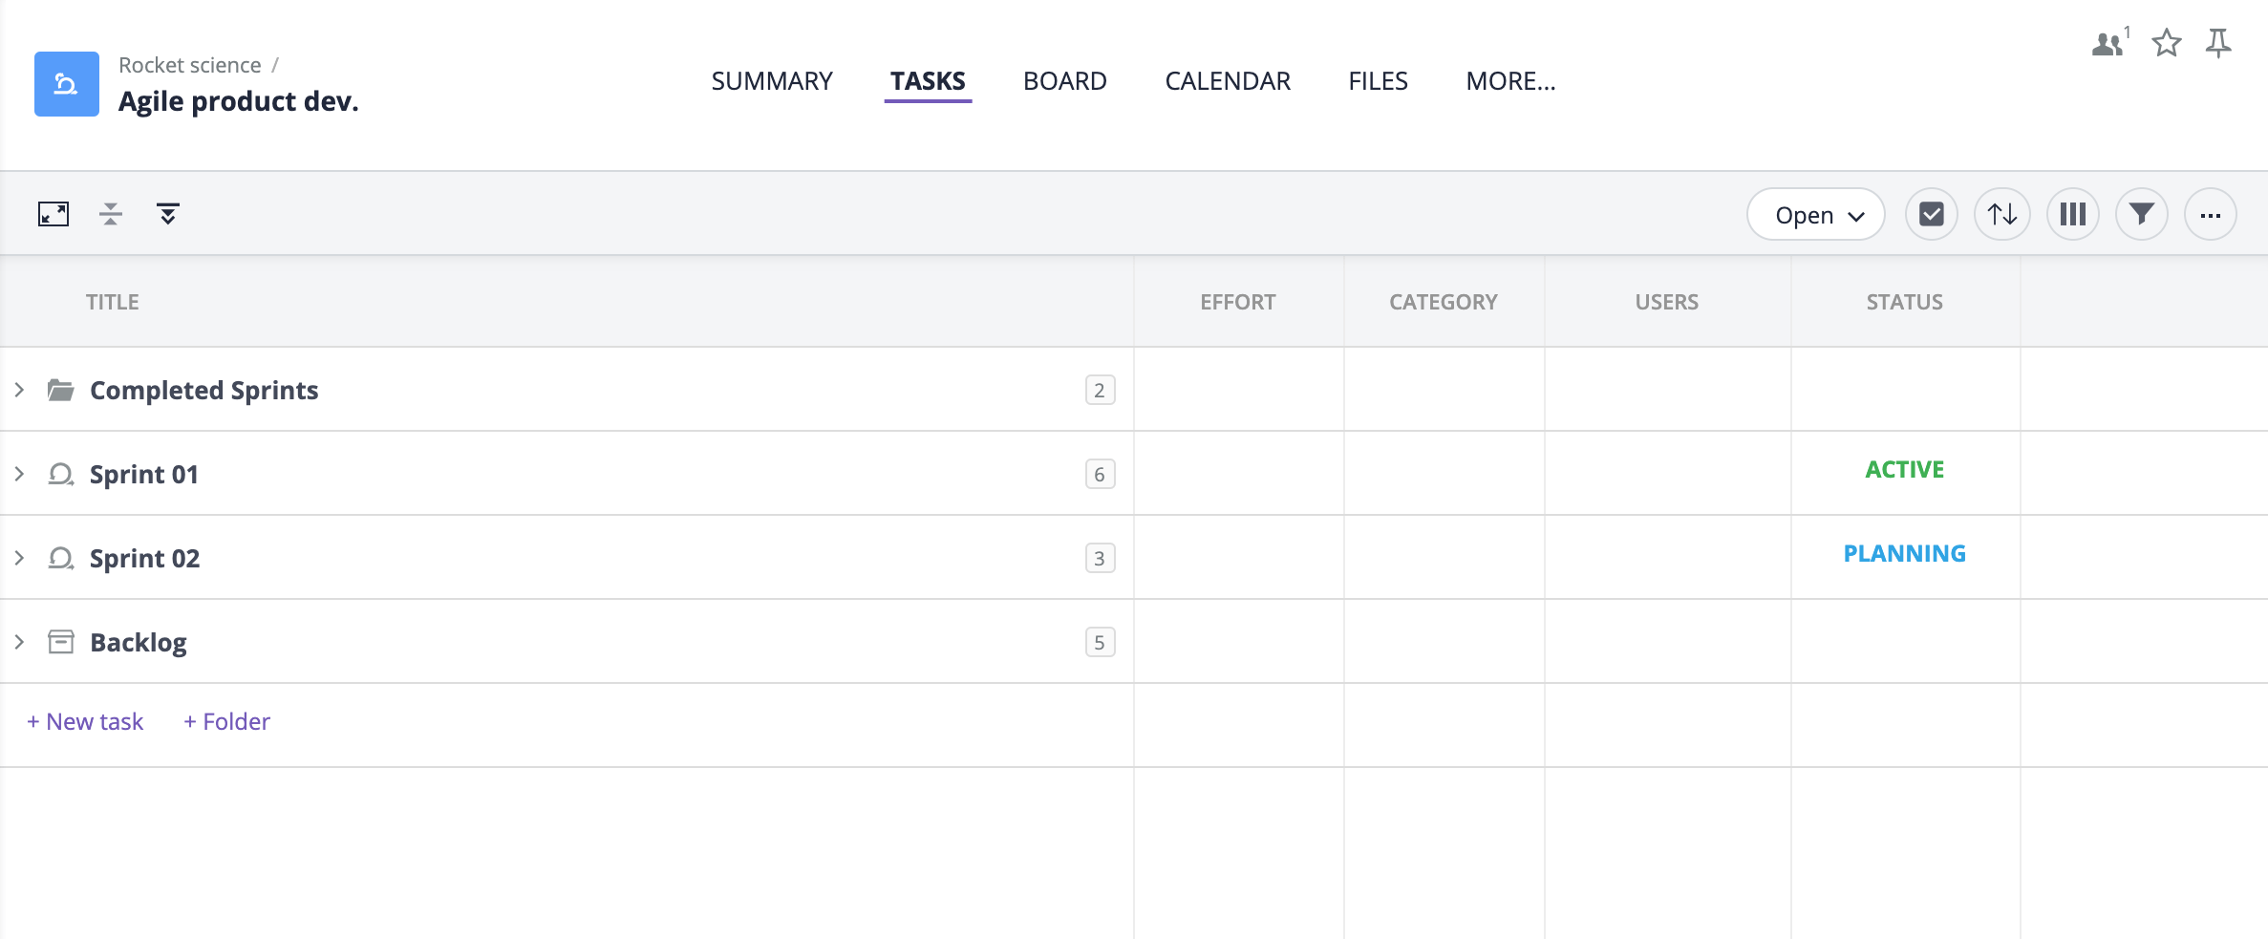The image size is (2268, 939).
Task: Click the CATEGORY column header
Action: coord(1444,302)
